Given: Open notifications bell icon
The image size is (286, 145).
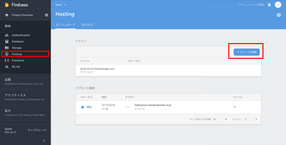Looking at the screenshot, I should pyautogui.click(x=269, y=5).
